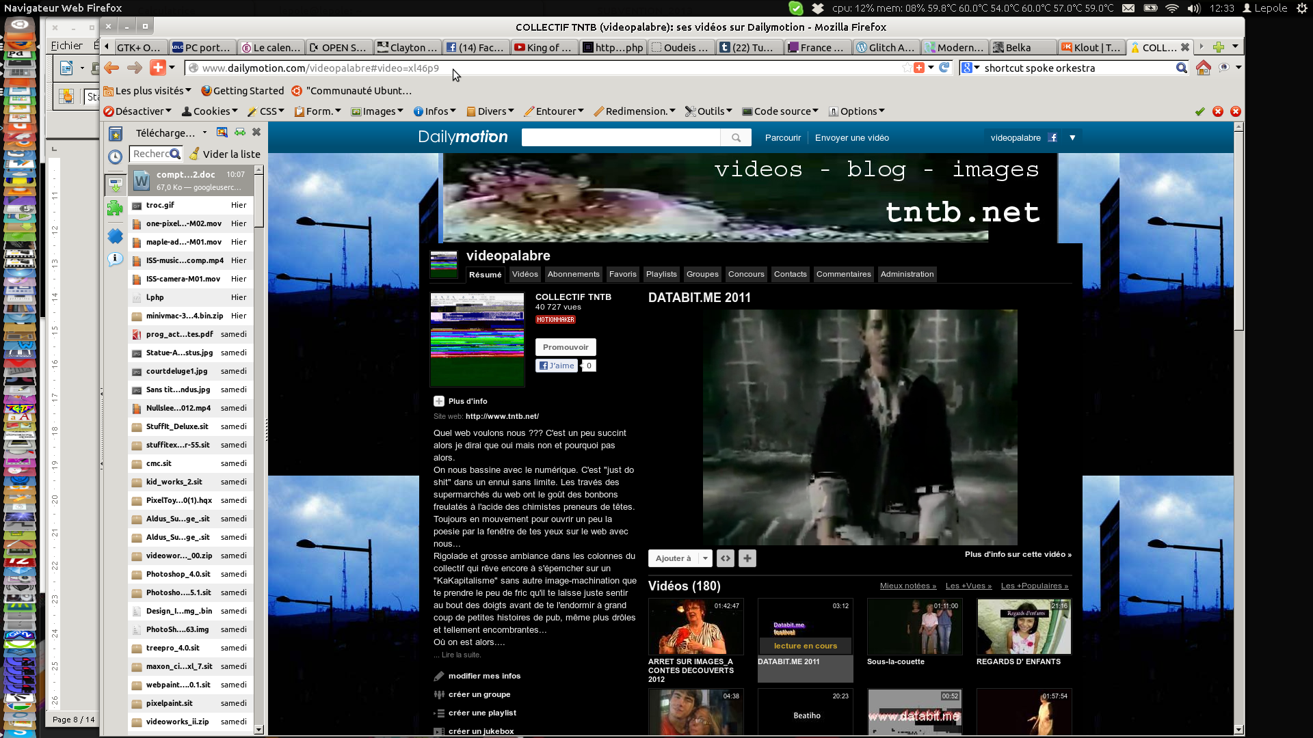Image resolution: width=1313 pixels, height=738 pixels.
Task: Close the Téléchargements sidebar panel
Action: (256, 132)
